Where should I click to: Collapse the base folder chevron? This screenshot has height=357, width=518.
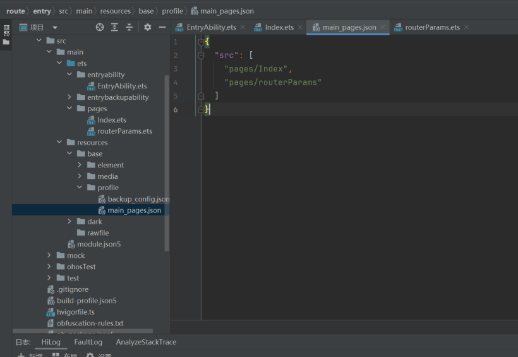coord(69,154)
